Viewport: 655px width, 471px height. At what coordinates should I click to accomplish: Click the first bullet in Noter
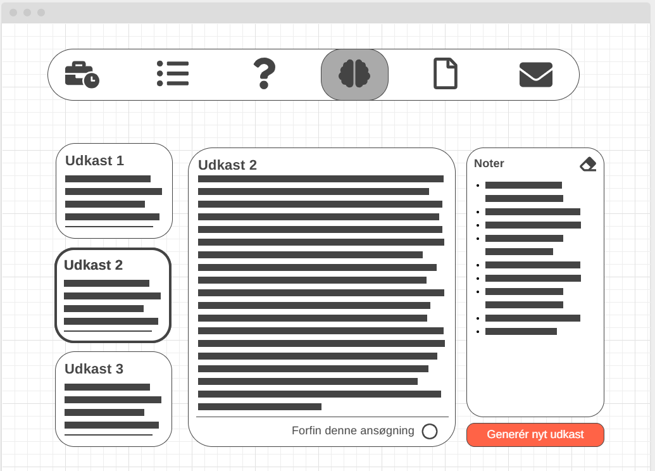click(523, 185)
